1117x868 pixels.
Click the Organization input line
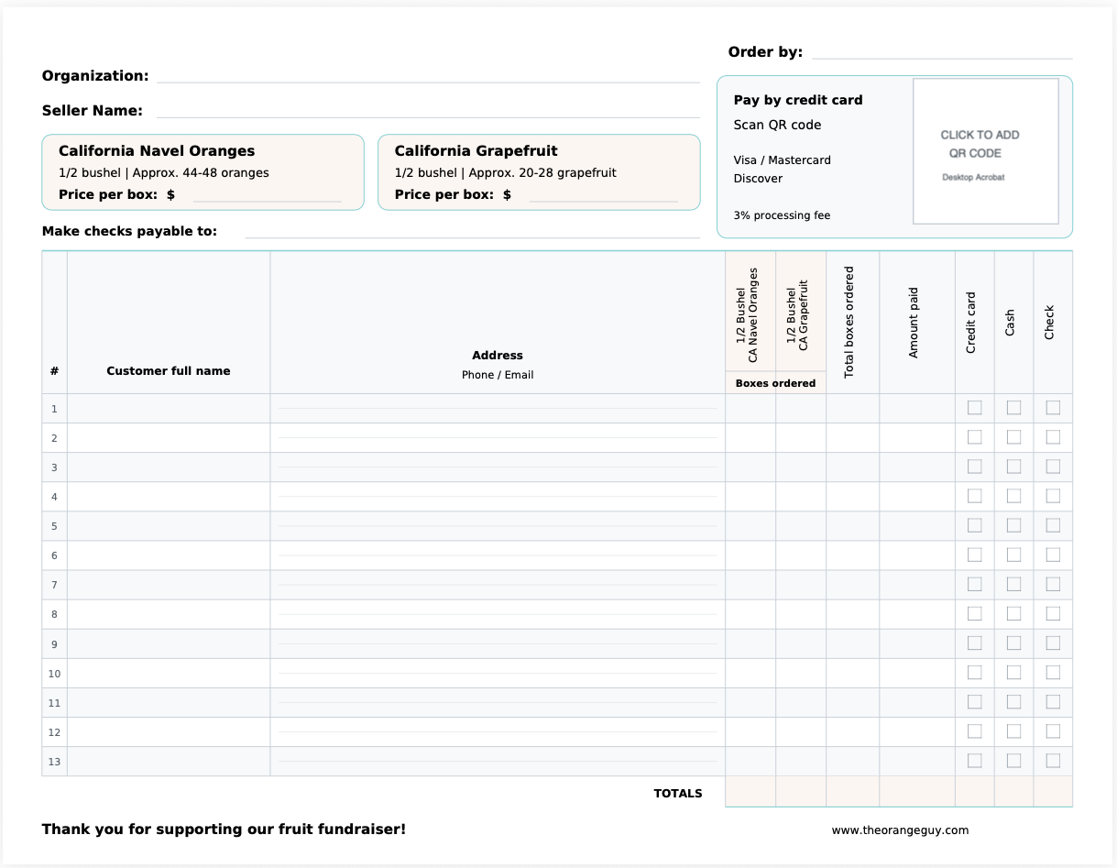coord(428,74)
